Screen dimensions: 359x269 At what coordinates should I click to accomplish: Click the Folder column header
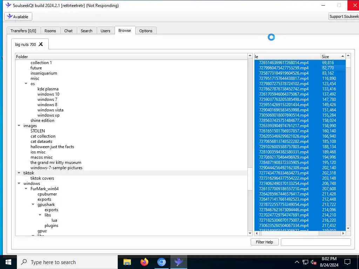point(131,56)
